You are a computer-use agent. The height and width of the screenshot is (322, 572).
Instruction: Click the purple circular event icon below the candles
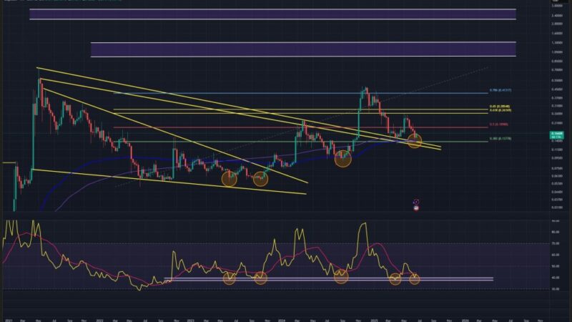416,202
